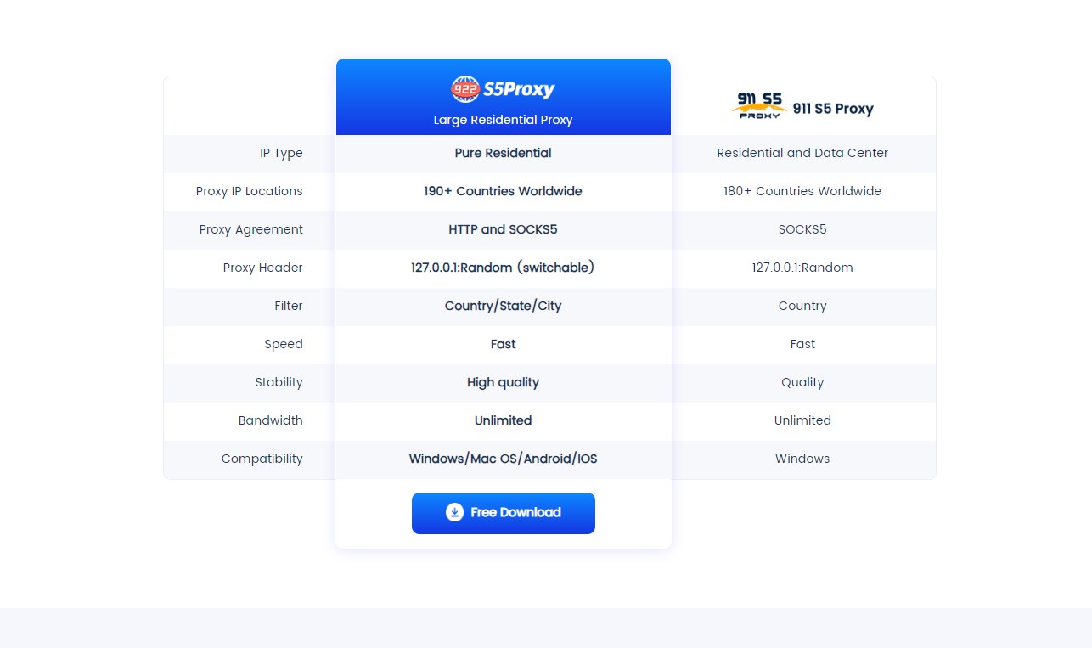Select the 'Bandwidth' row label
1092x648 pixels.
pyautogui.click(x=270, y=420)
